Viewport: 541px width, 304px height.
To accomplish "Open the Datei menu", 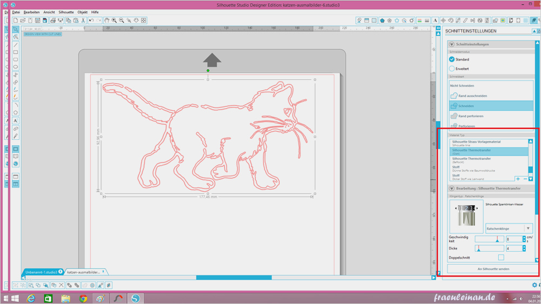I will point(16,12).
